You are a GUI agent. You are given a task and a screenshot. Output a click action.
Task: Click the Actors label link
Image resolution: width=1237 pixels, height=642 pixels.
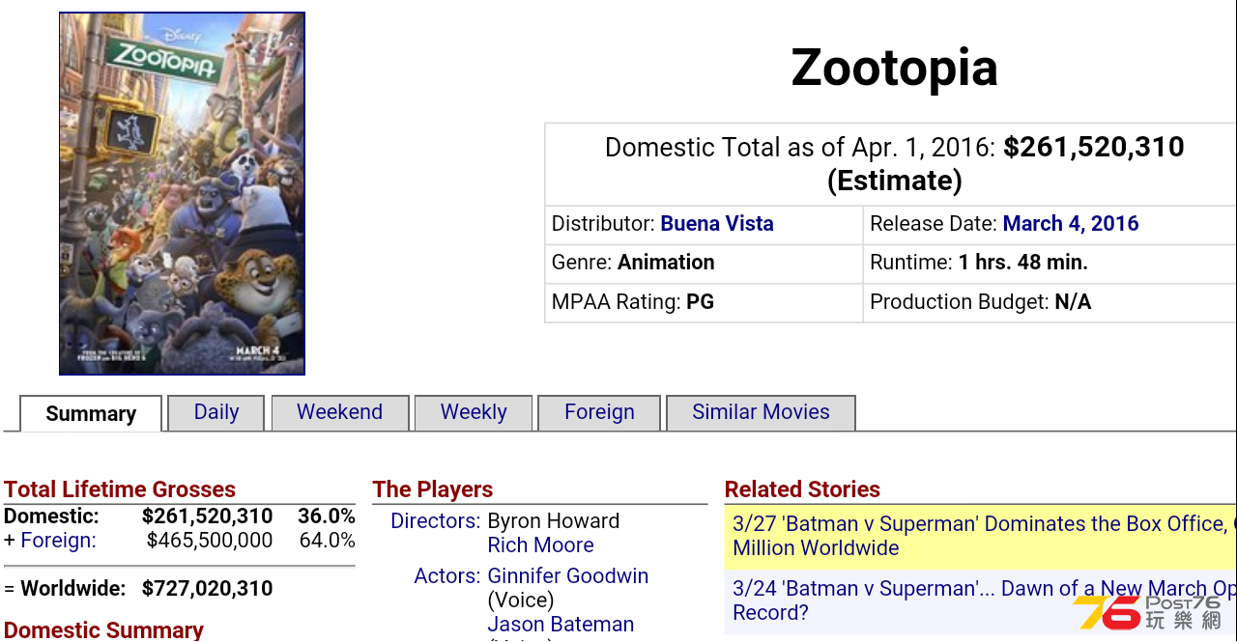coord(446,576)
